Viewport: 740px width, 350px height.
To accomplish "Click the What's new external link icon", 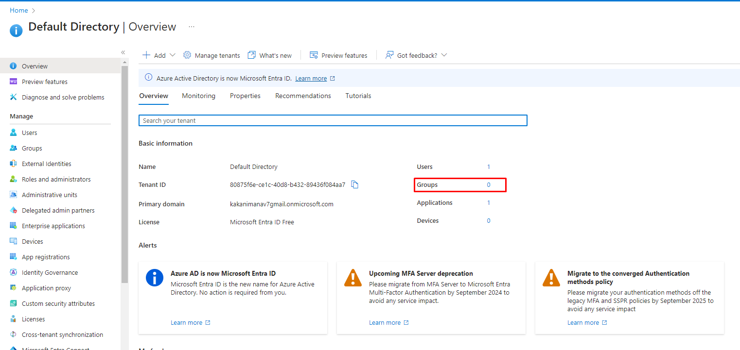I will [x=251, y=55].
